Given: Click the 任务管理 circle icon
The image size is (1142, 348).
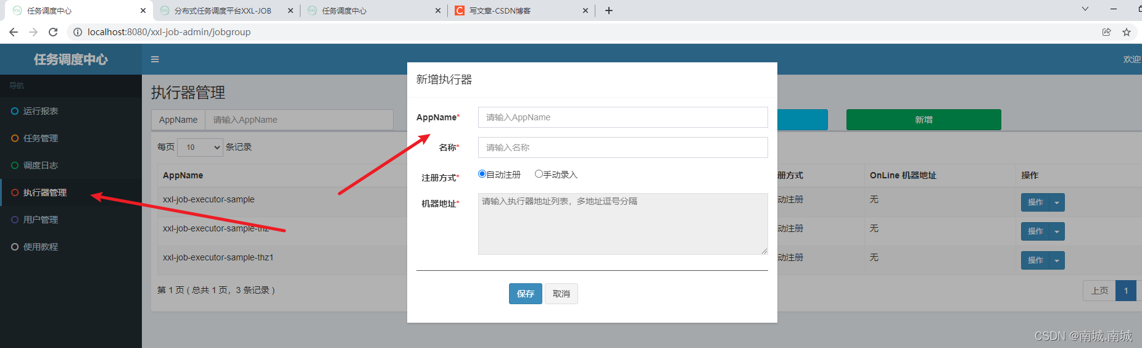Looking at the screenshot, I should coord(15,138).
